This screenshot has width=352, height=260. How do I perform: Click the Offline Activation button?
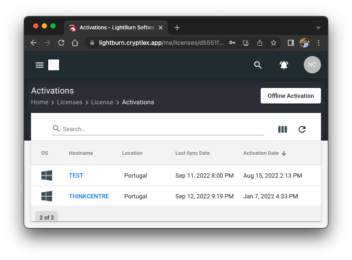(x=290, y=95)
